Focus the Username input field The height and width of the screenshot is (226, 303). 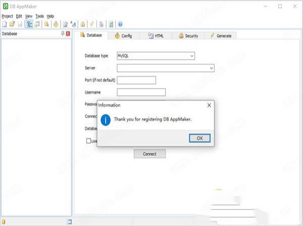coord(141,92)
